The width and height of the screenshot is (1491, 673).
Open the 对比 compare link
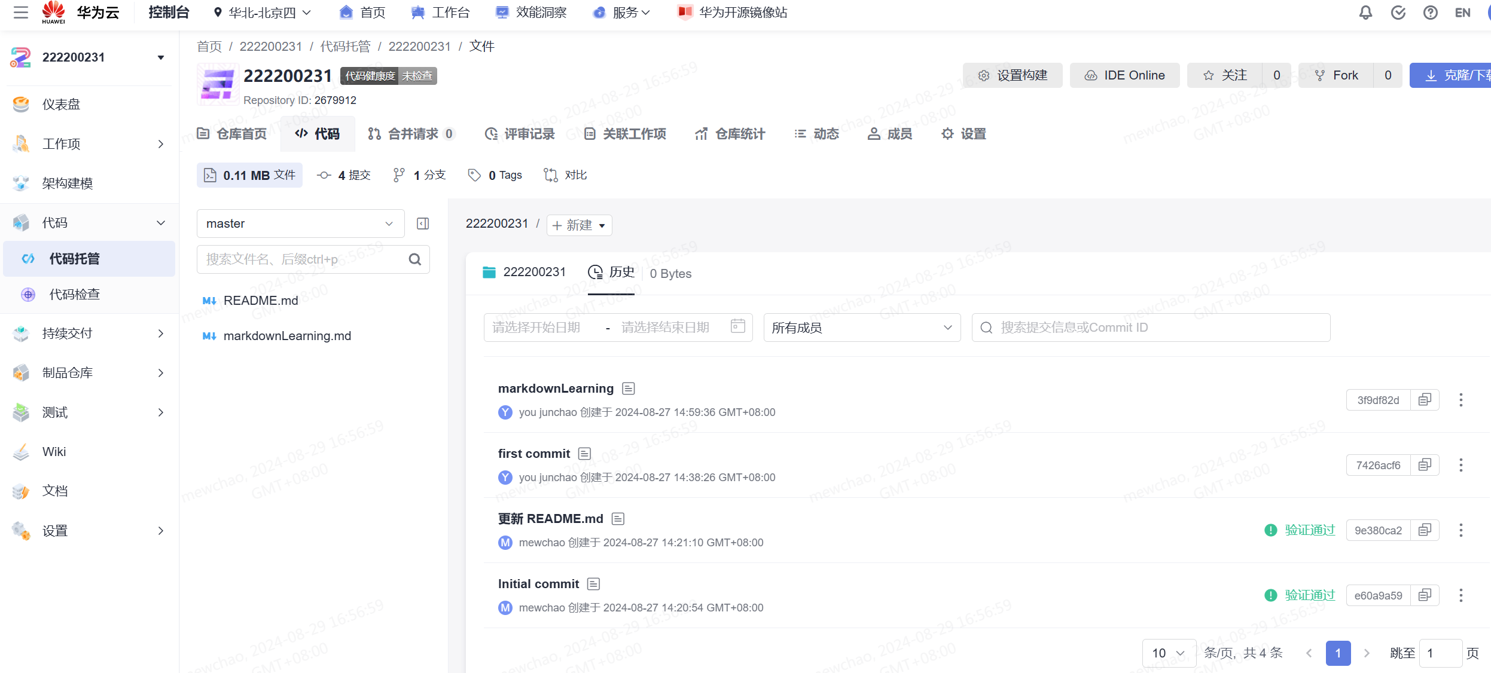pos(565,175)
